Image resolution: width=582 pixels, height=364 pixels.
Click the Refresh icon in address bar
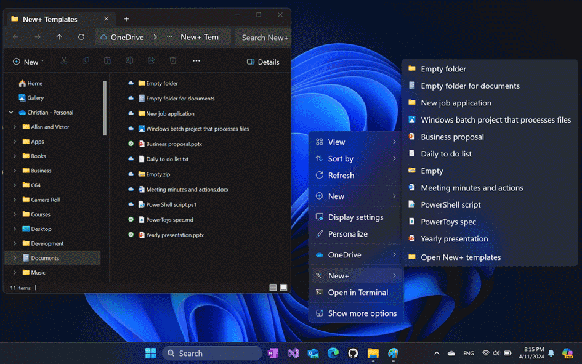[81, 37]
